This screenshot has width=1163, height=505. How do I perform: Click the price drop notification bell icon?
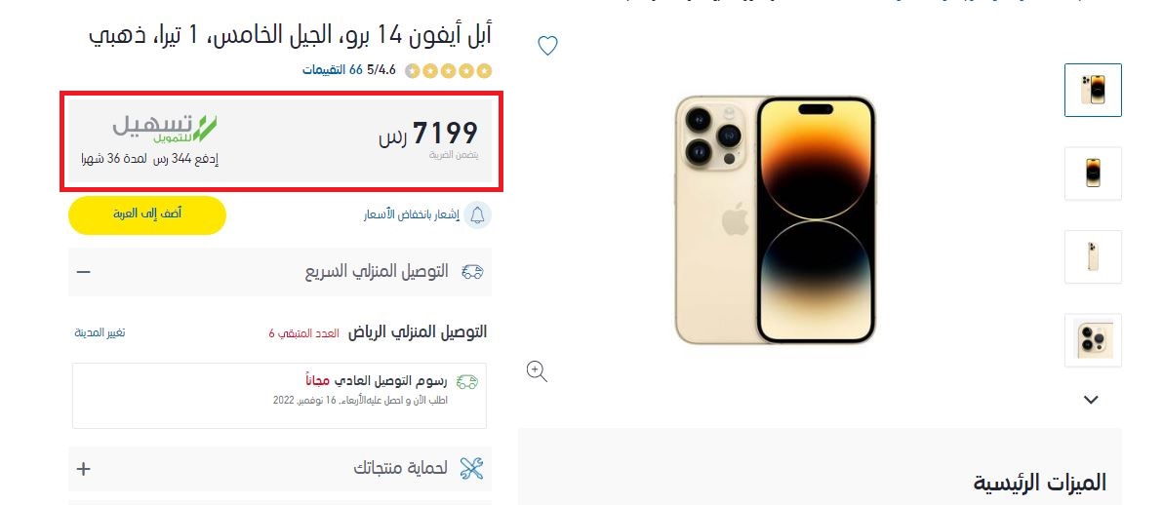[478, 215]
